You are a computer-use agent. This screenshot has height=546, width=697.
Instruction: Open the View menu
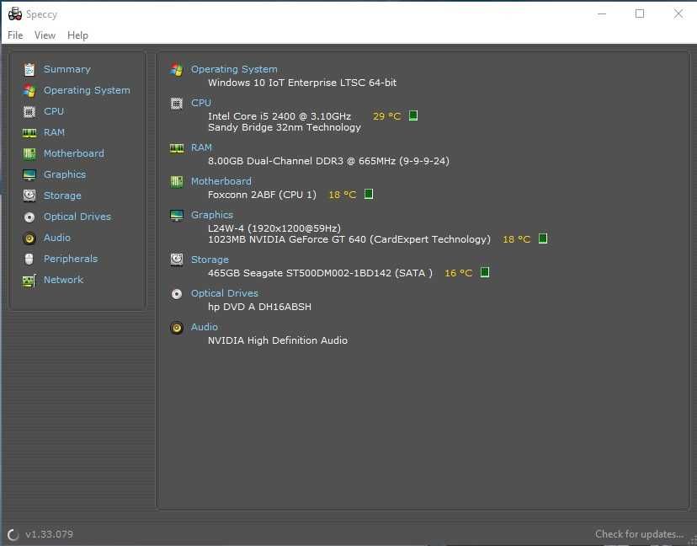pyautogui.click(x=45, y=35)
